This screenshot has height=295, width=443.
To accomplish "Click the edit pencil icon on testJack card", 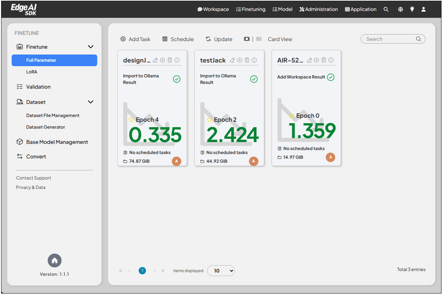I will (x=233, y=60).
